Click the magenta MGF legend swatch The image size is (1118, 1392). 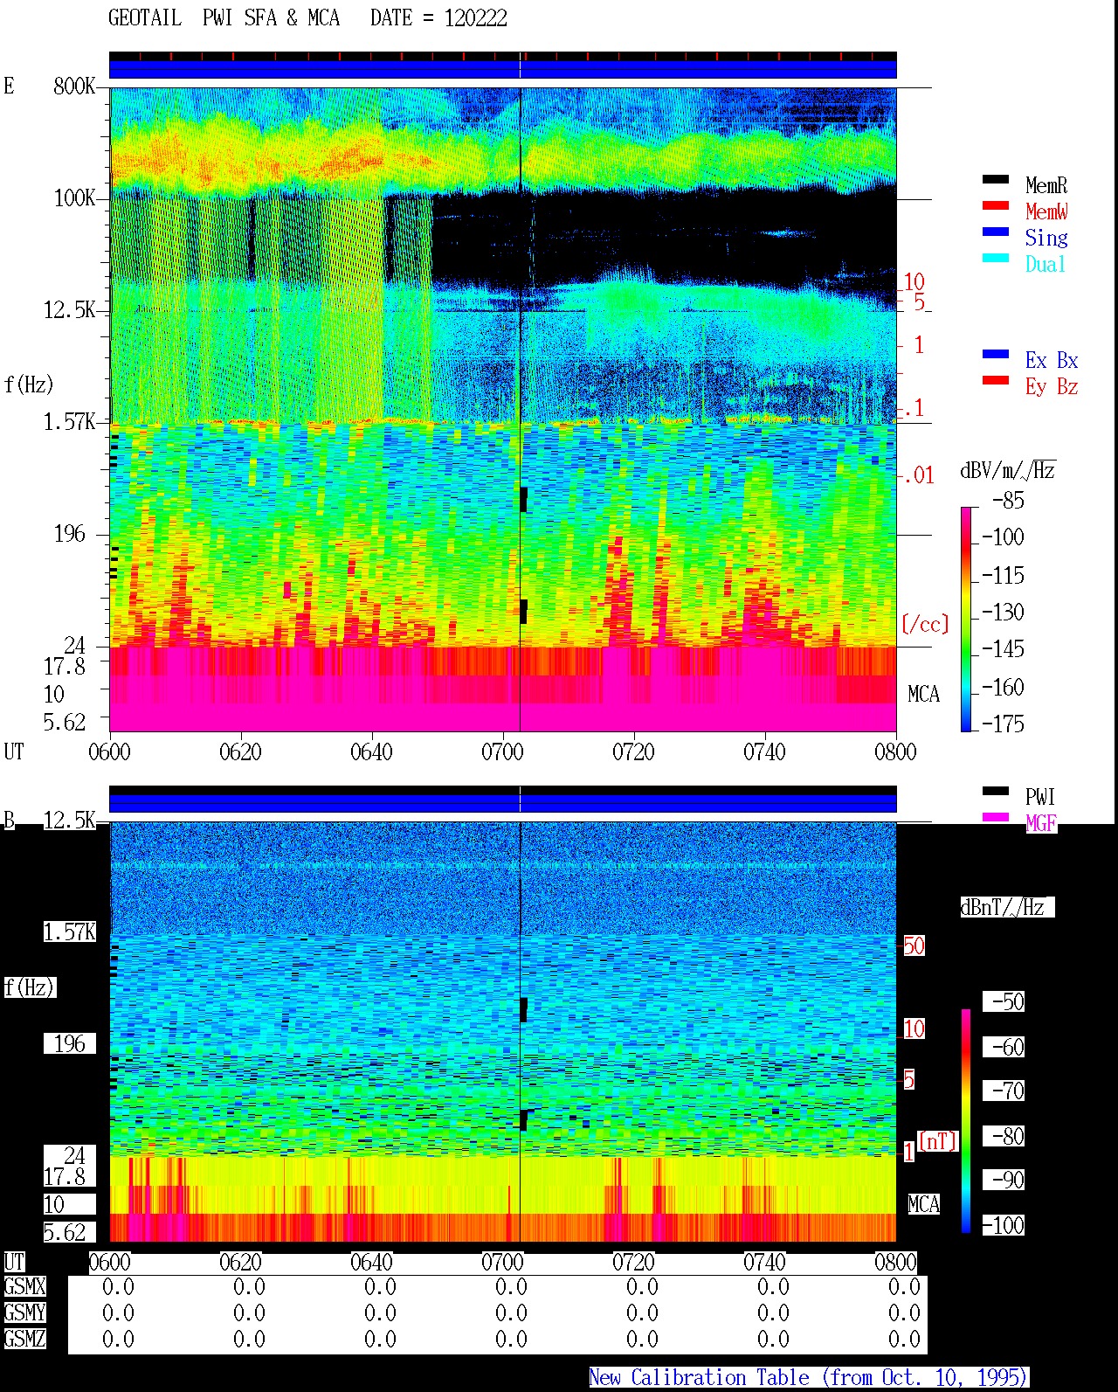coord(996,817)
